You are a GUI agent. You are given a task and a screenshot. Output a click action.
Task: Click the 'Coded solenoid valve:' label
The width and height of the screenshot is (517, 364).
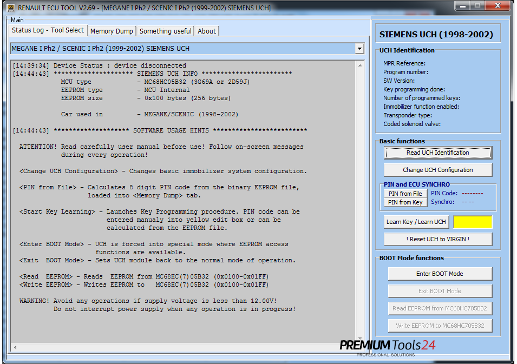point(412,124)
